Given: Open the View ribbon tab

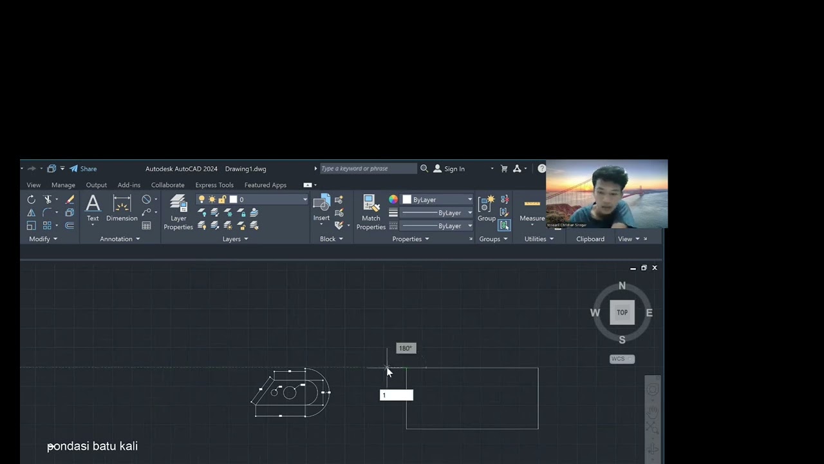Looking at the screenshot, I should tap(33, 185).
